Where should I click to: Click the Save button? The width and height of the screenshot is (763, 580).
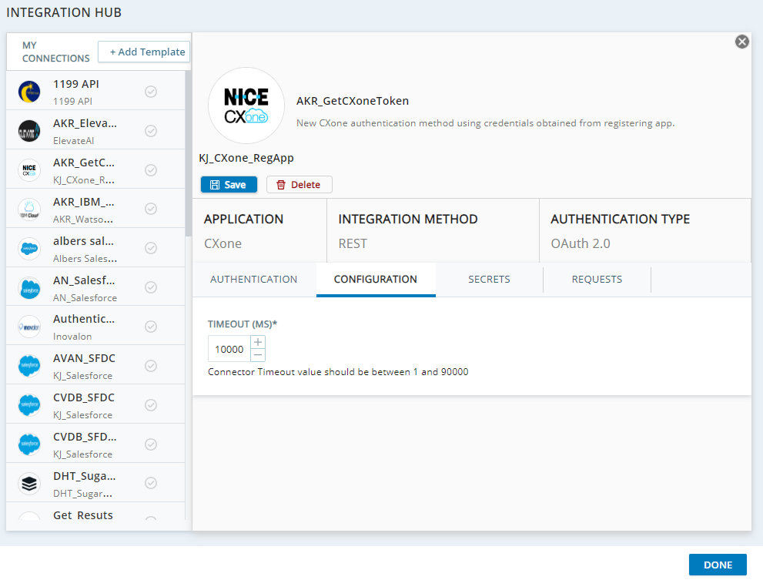[x=229, y=185]
